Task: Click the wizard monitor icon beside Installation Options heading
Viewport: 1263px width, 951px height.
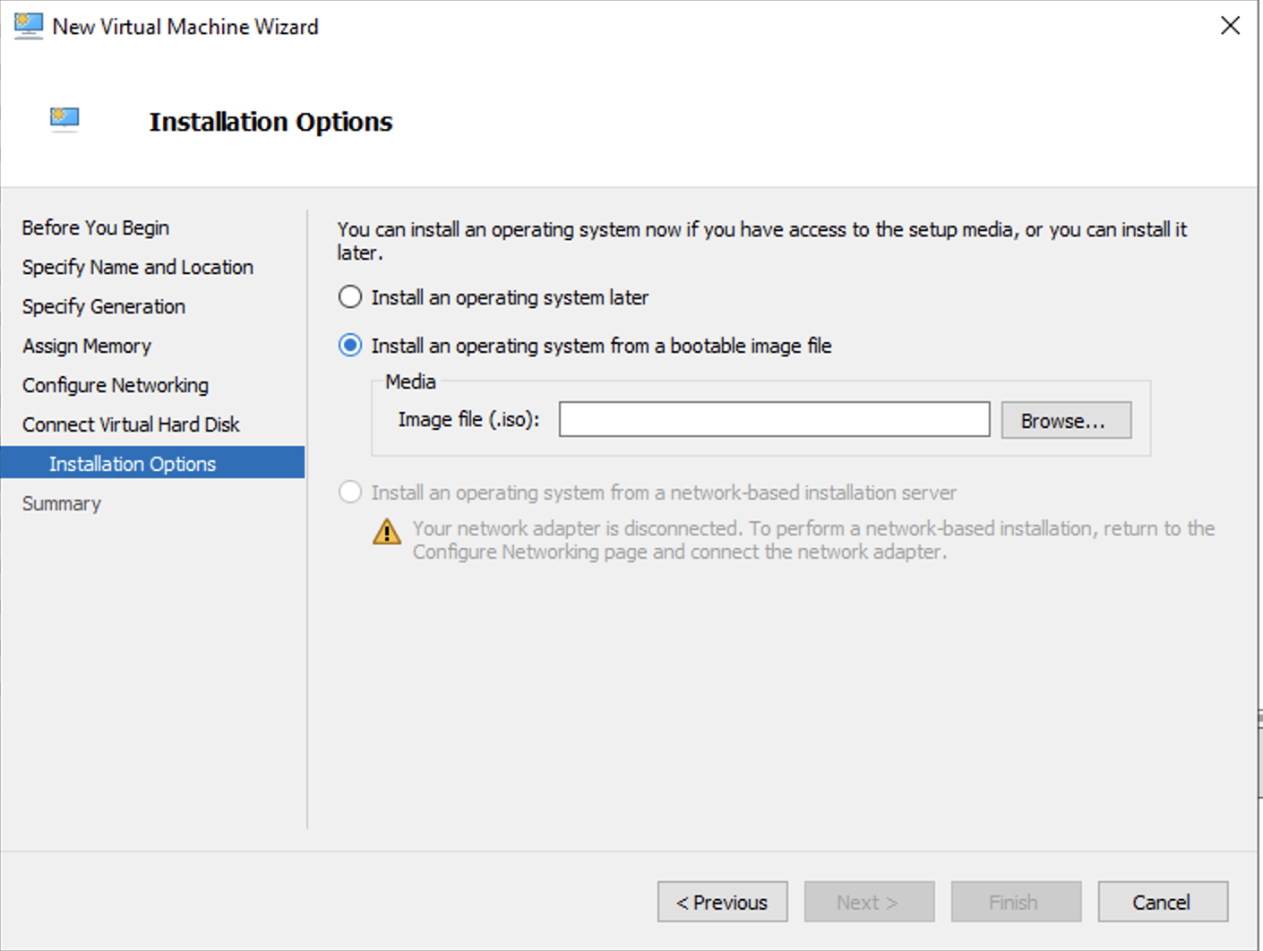Action: tap(64, 117)
